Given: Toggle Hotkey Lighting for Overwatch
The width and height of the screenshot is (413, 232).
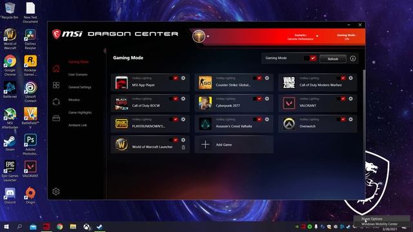Looking at the screenshot, I should pos(341,119).
